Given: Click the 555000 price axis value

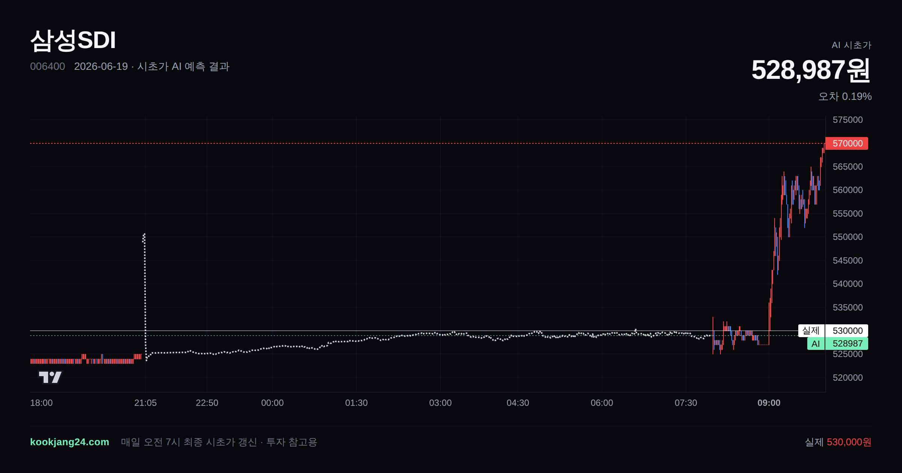Looking at the screenshot, I should click(x=848, y=214).
